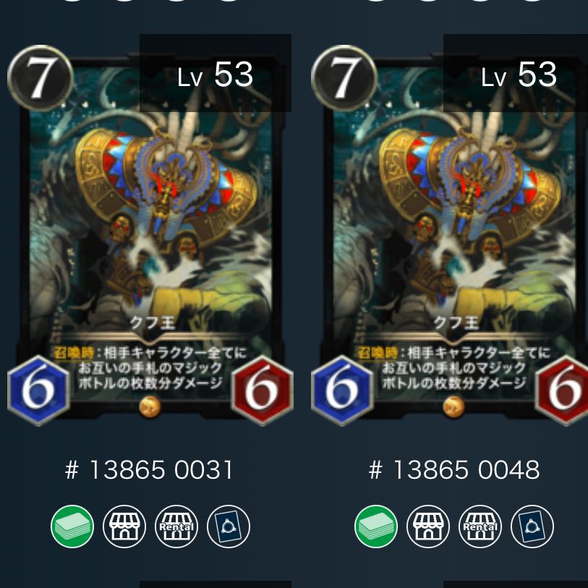Click the Lv 53 badge on left card
588x588 pixels.
[216, 73]
